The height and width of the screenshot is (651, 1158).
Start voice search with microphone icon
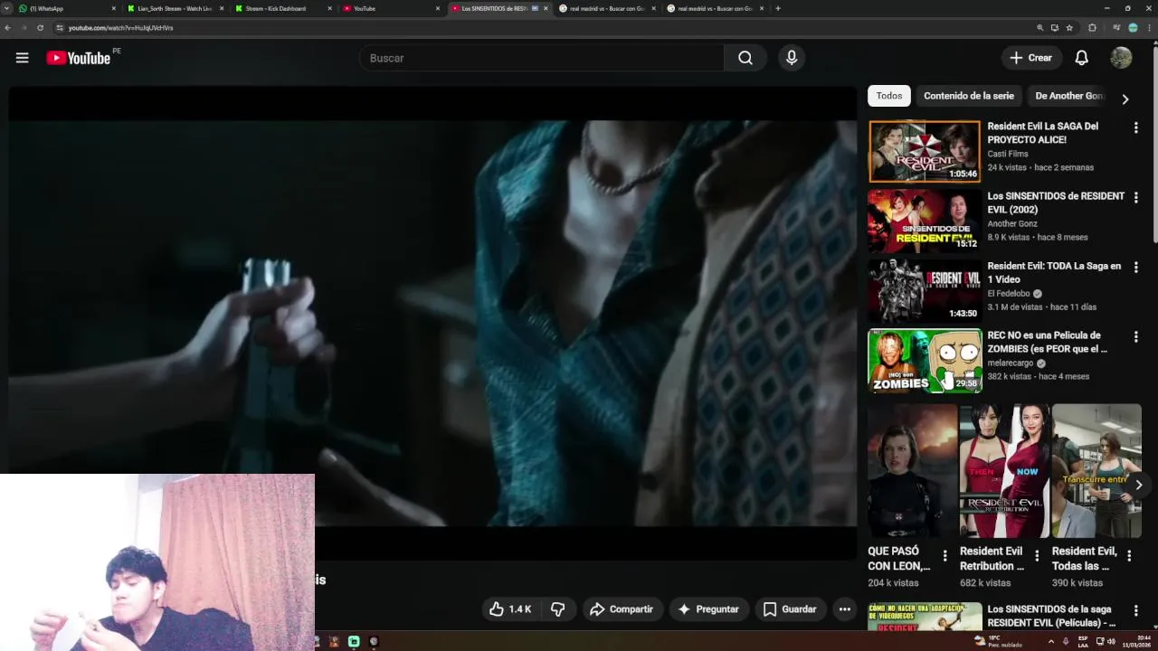(x=792, y=58)
